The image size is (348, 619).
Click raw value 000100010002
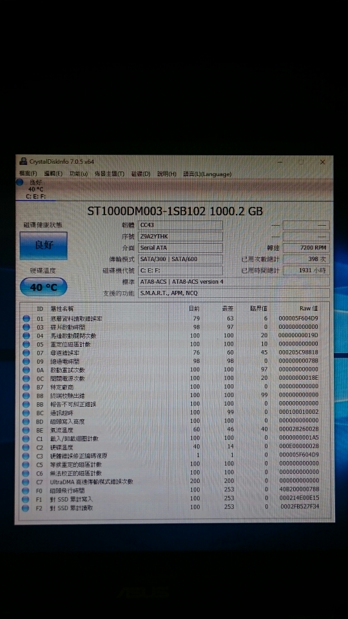[x=298, y=413]
